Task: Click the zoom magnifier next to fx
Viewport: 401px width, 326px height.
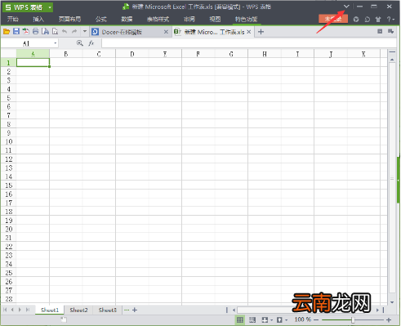Action: (80, 43)
